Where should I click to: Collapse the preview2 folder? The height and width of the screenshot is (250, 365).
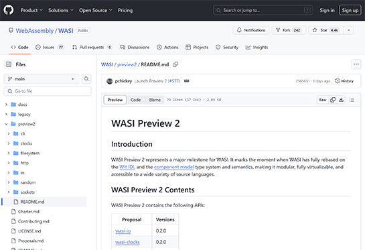click(x=6, y=124)
